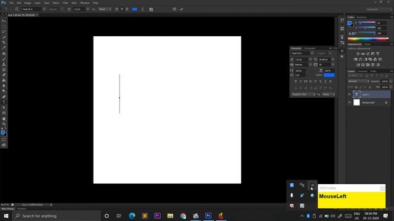This screenshot has height=221, width=394.
Task: Open Brightness/Contrast adjustment icon
Action: [358, 53]
